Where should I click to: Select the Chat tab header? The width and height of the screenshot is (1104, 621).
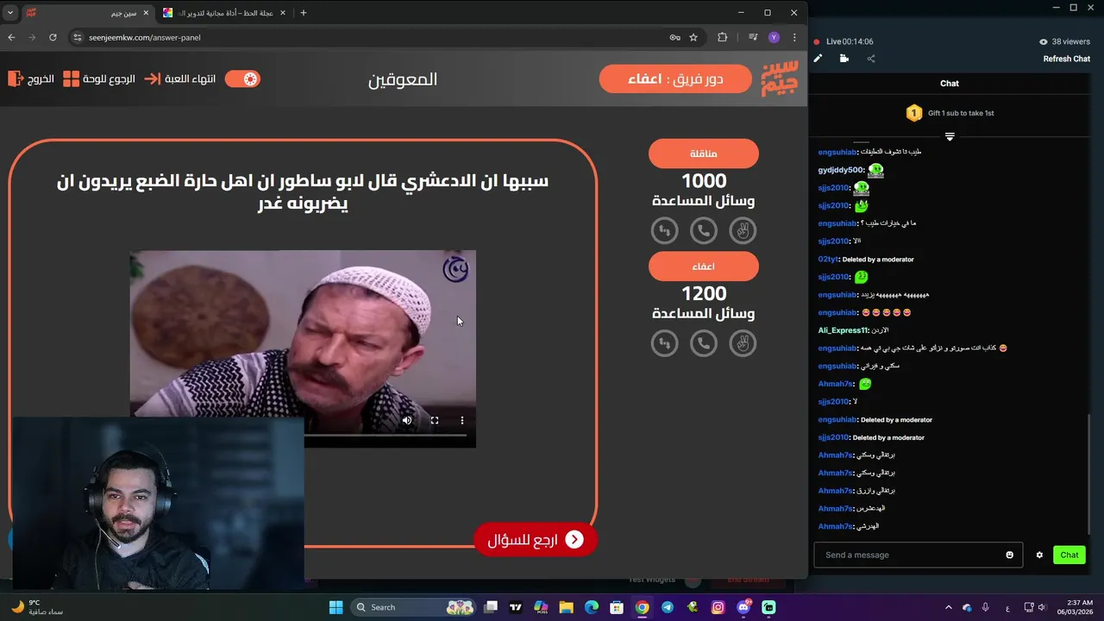950,84
